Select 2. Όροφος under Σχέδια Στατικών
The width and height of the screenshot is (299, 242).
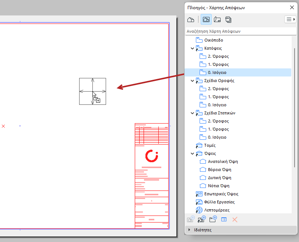tap(214, 121)
